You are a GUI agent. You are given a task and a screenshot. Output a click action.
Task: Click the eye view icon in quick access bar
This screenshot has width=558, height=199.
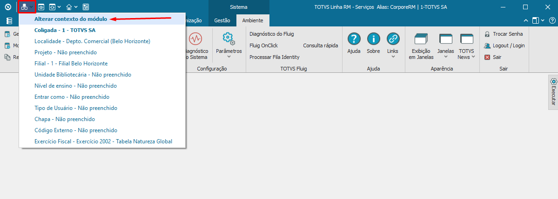(41, 7)
